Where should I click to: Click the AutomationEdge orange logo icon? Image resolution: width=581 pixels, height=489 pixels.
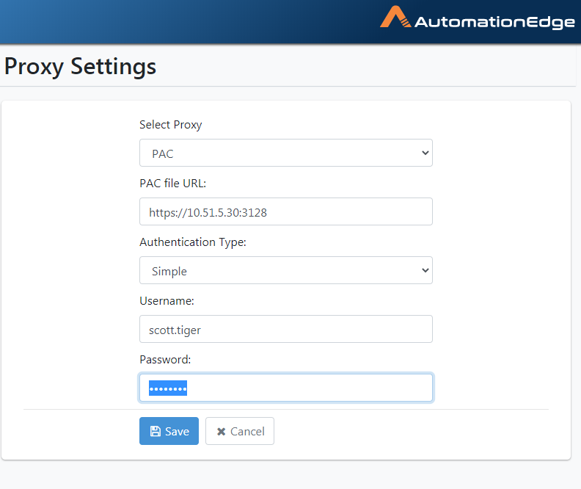click(395, 17)
